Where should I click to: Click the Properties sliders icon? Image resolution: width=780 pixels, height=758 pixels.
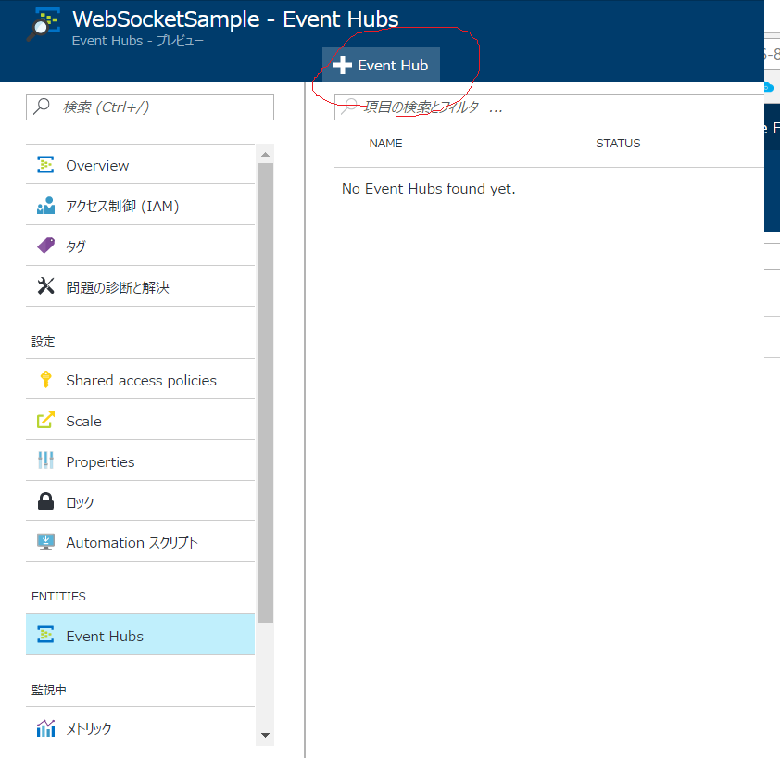pyautogui.click(x=44, y=461)
